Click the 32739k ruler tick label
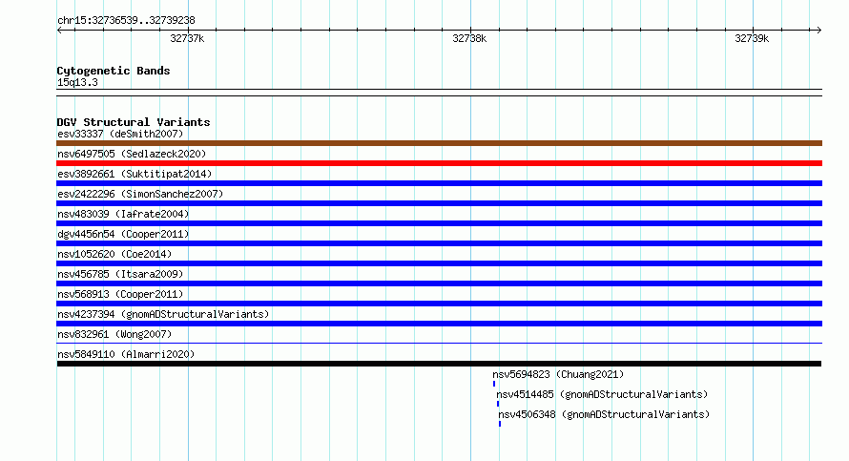 click(752, 38)
